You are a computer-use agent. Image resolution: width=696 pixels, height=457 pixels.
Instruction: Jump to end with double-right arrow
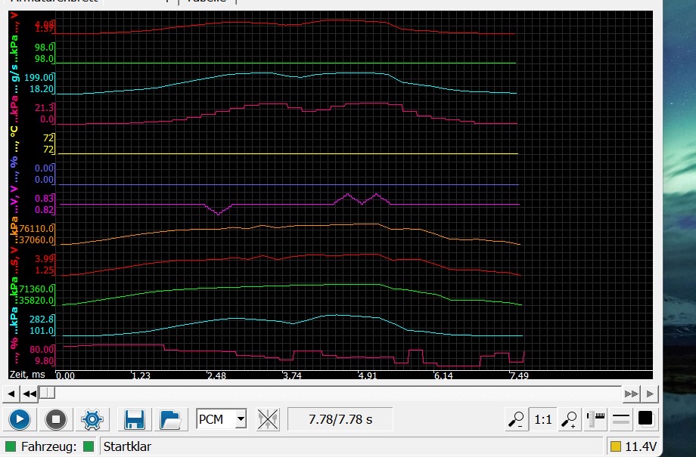point(631,394)
